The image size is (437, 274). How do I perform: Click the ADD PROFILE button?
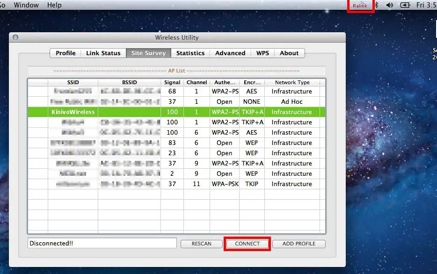299,244
